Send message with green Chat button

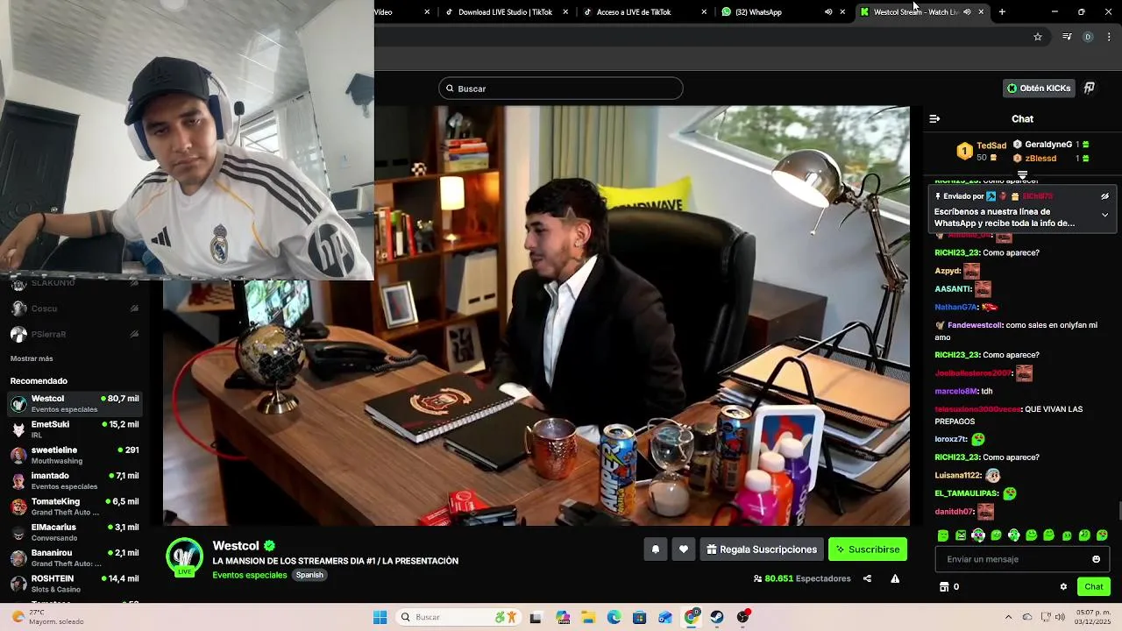(x=1094, y=587)
